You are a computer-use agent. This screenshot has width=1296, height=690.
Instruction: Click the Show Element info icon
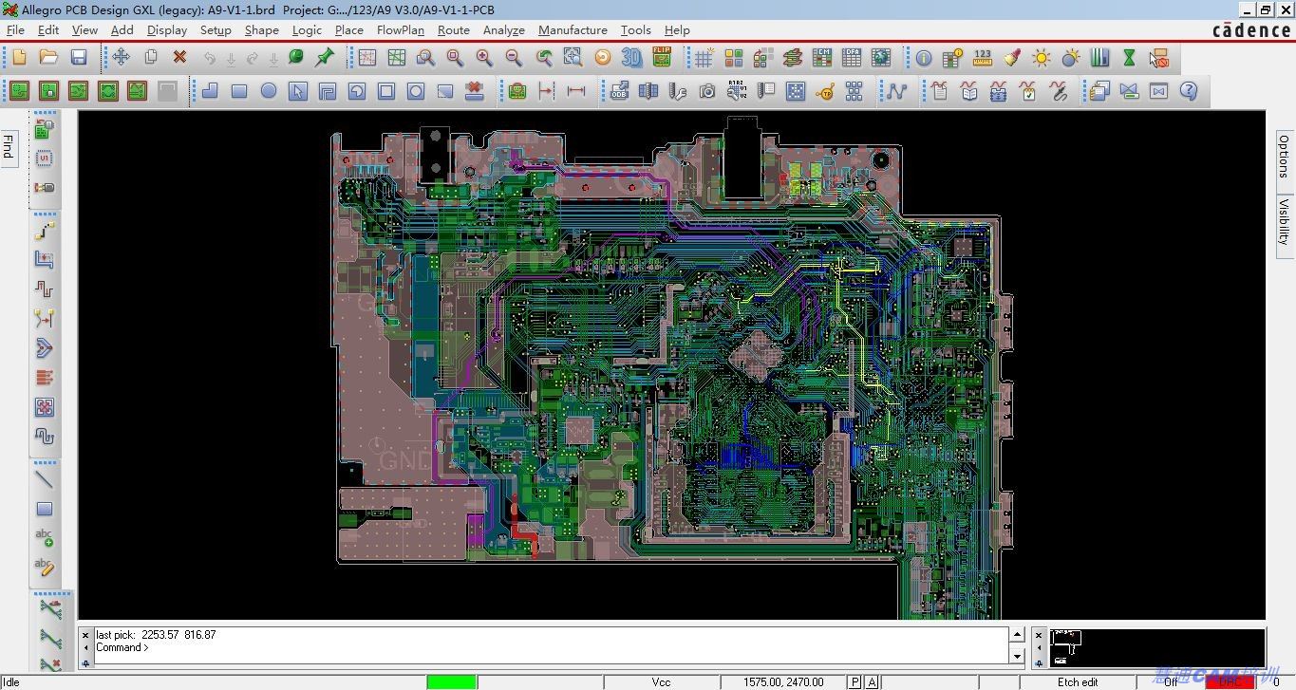point(924,58)
